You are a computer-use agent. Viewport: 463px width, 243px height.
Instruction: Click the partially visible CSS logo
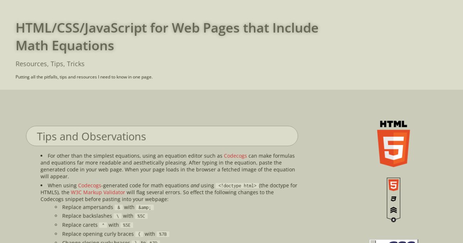click(393, 241)
